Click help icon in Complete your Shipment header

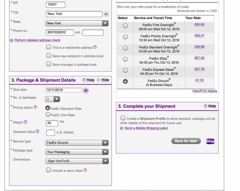point(205,106)
